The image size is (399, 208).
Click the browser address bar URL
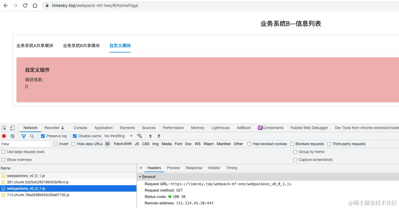(95, 5)
